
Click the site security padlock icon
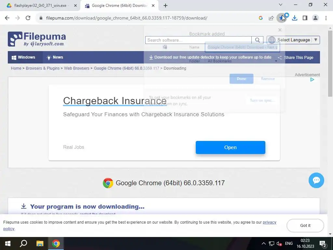(41, 18)
